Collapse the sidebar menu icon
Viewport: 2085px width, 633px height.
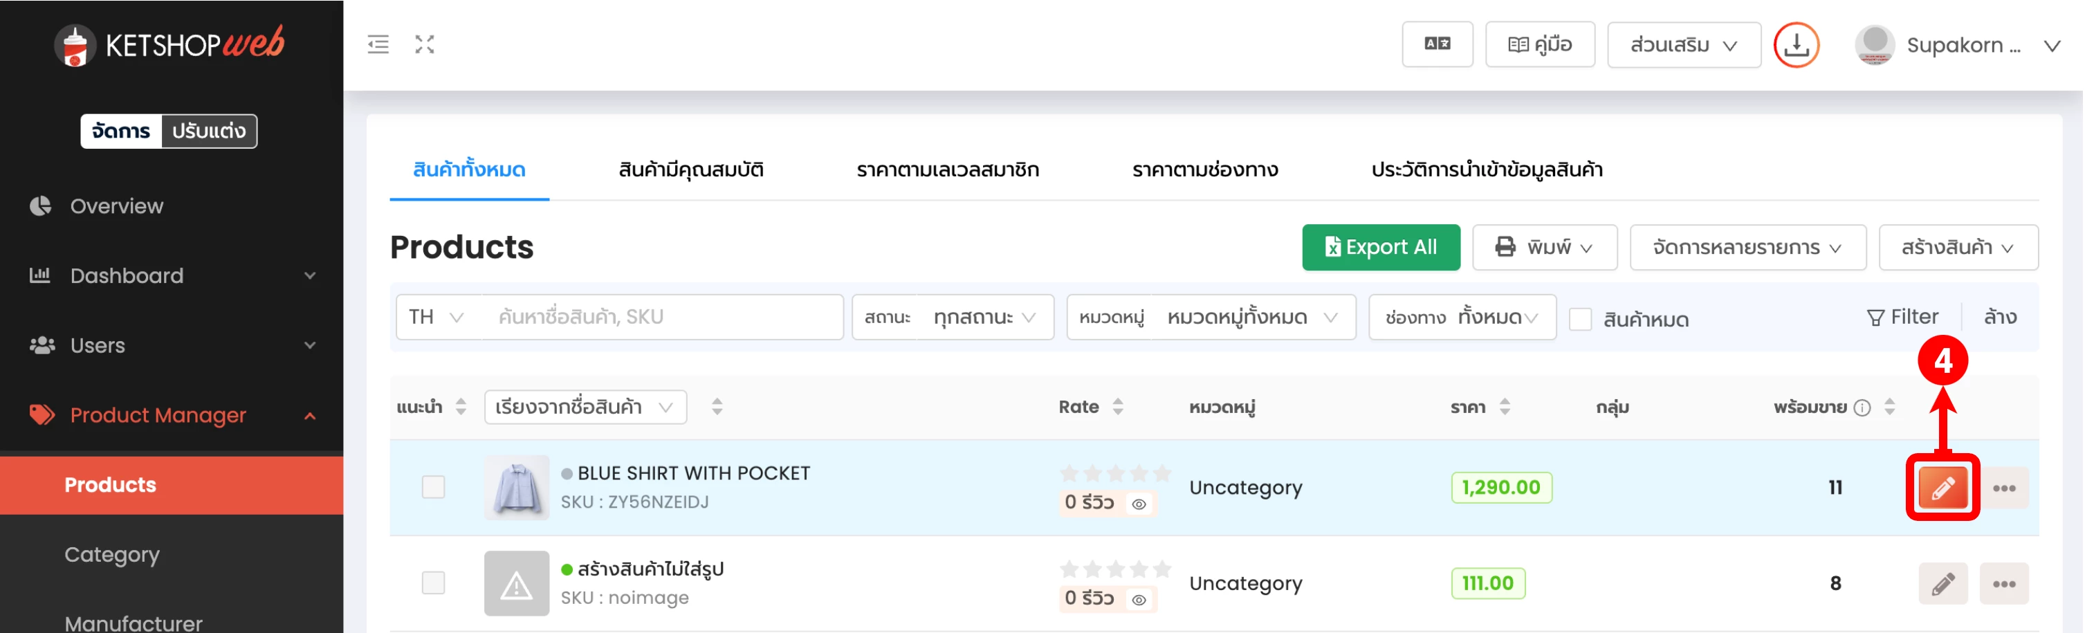point(378,44)
